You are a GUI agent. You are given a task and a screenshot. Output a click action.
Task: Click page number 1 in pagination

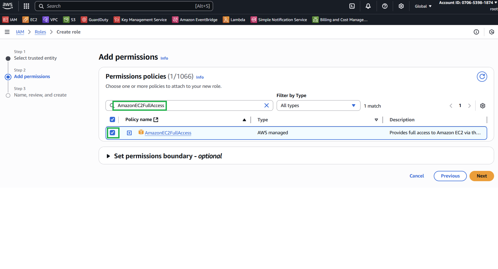(x=460, y=105)
